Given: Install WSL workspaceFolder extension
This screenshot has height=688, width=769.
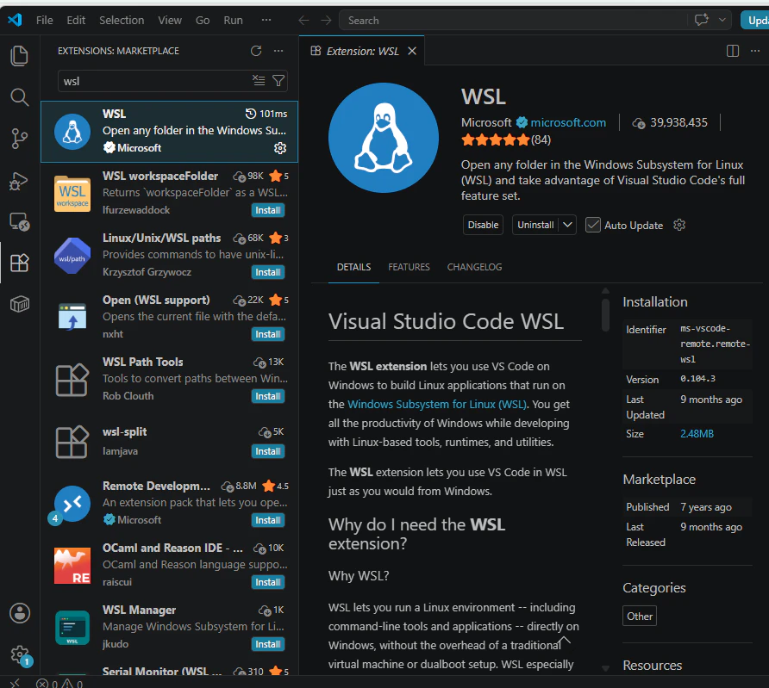Looking at the screenshot, I should coord(268,210).
